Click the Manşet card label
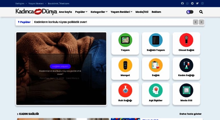The width and height of the screenshot is (220, 120). (125, 75)
